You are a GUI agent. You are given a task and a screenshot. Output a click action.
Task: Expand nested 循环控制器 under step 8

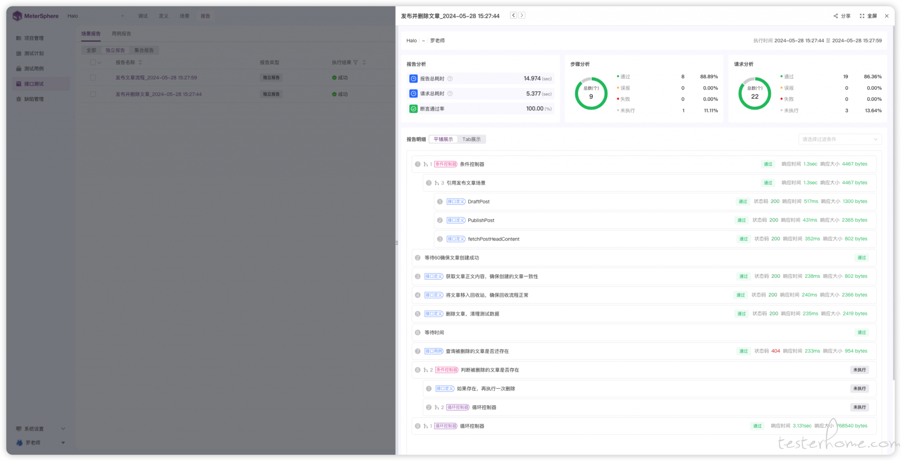point(649,408)
